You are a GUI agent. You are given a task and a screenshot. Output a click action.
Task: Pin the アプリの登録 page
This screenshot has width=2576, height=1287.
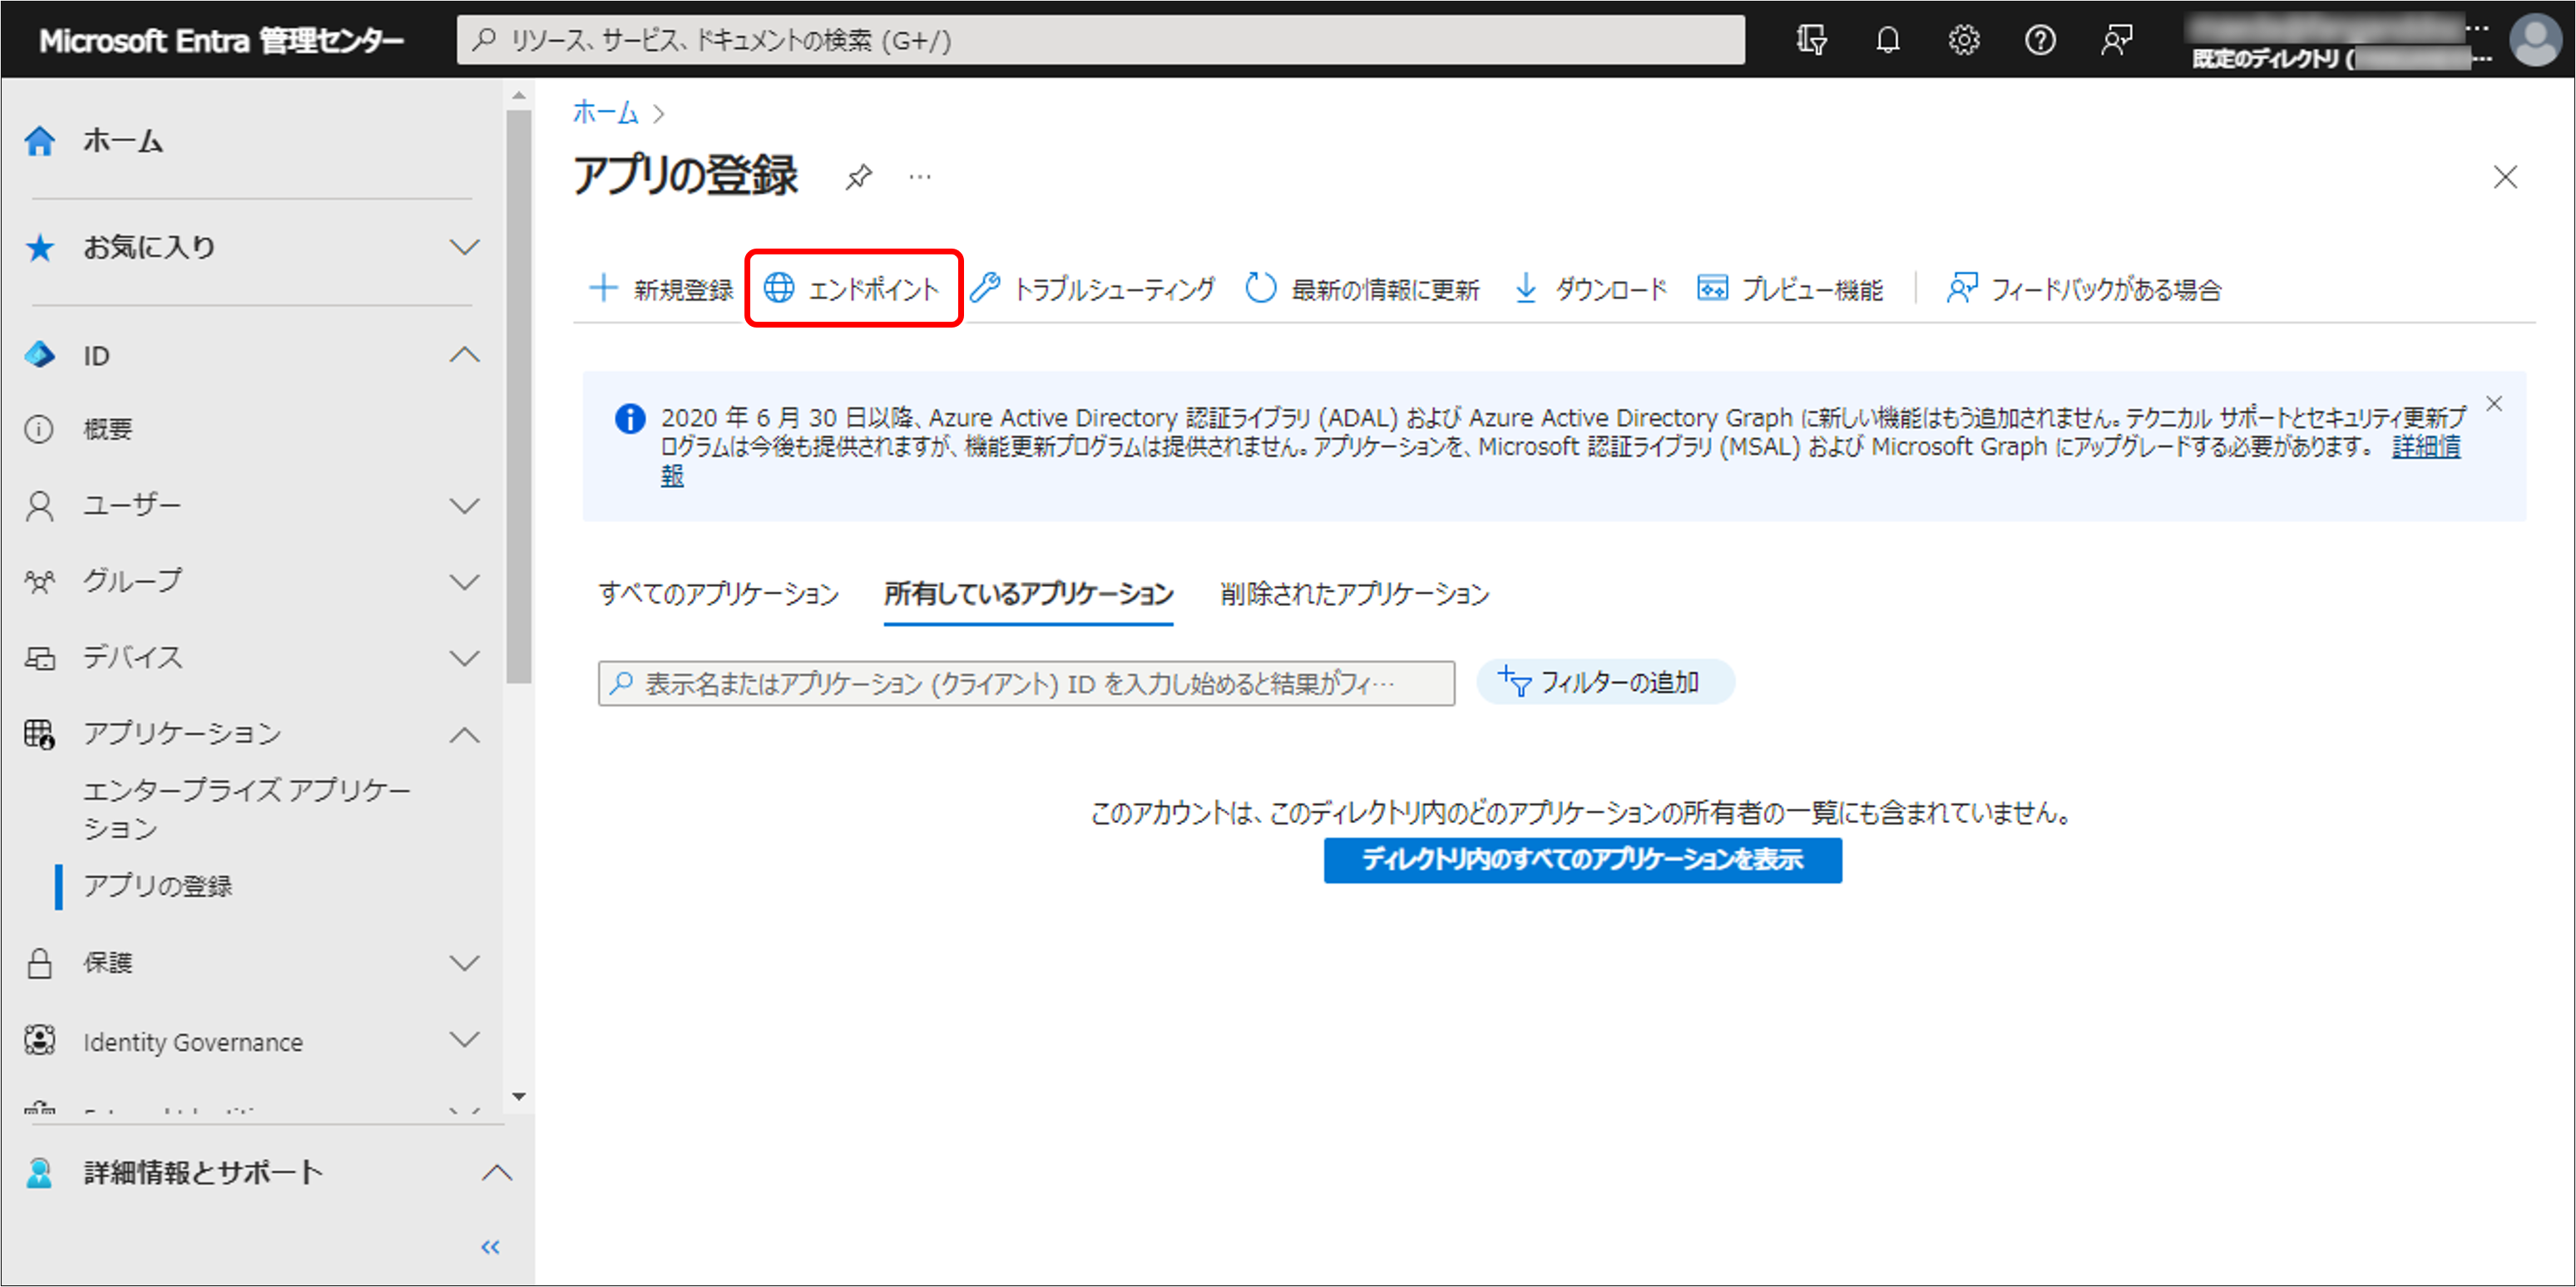pyautogui.click(x=858, y=177)
